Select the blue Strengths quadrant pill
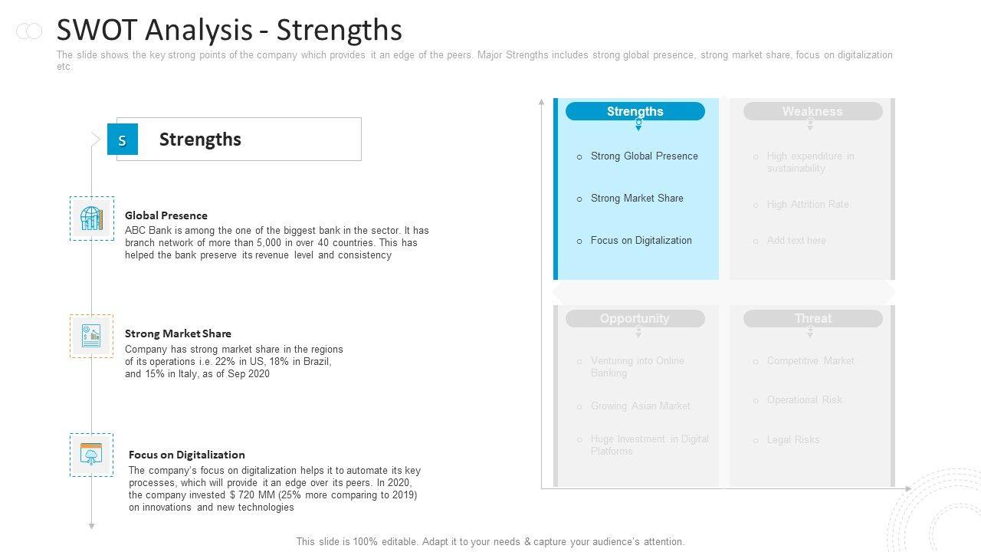 pos(635,111)
